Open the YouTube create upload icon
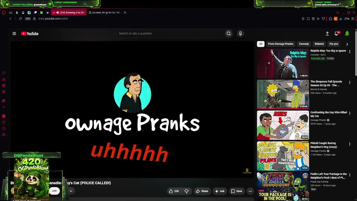357x201 pixels. click(327, 33)
